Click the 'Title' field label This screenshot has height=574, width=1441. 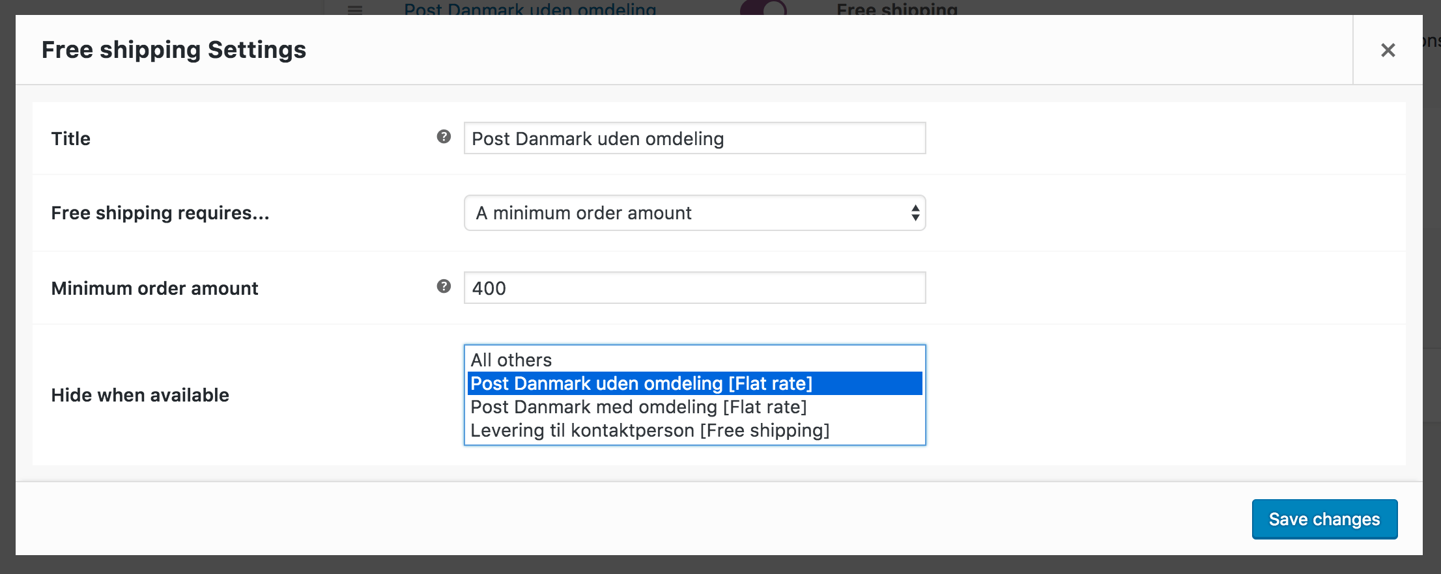(71, 139)
